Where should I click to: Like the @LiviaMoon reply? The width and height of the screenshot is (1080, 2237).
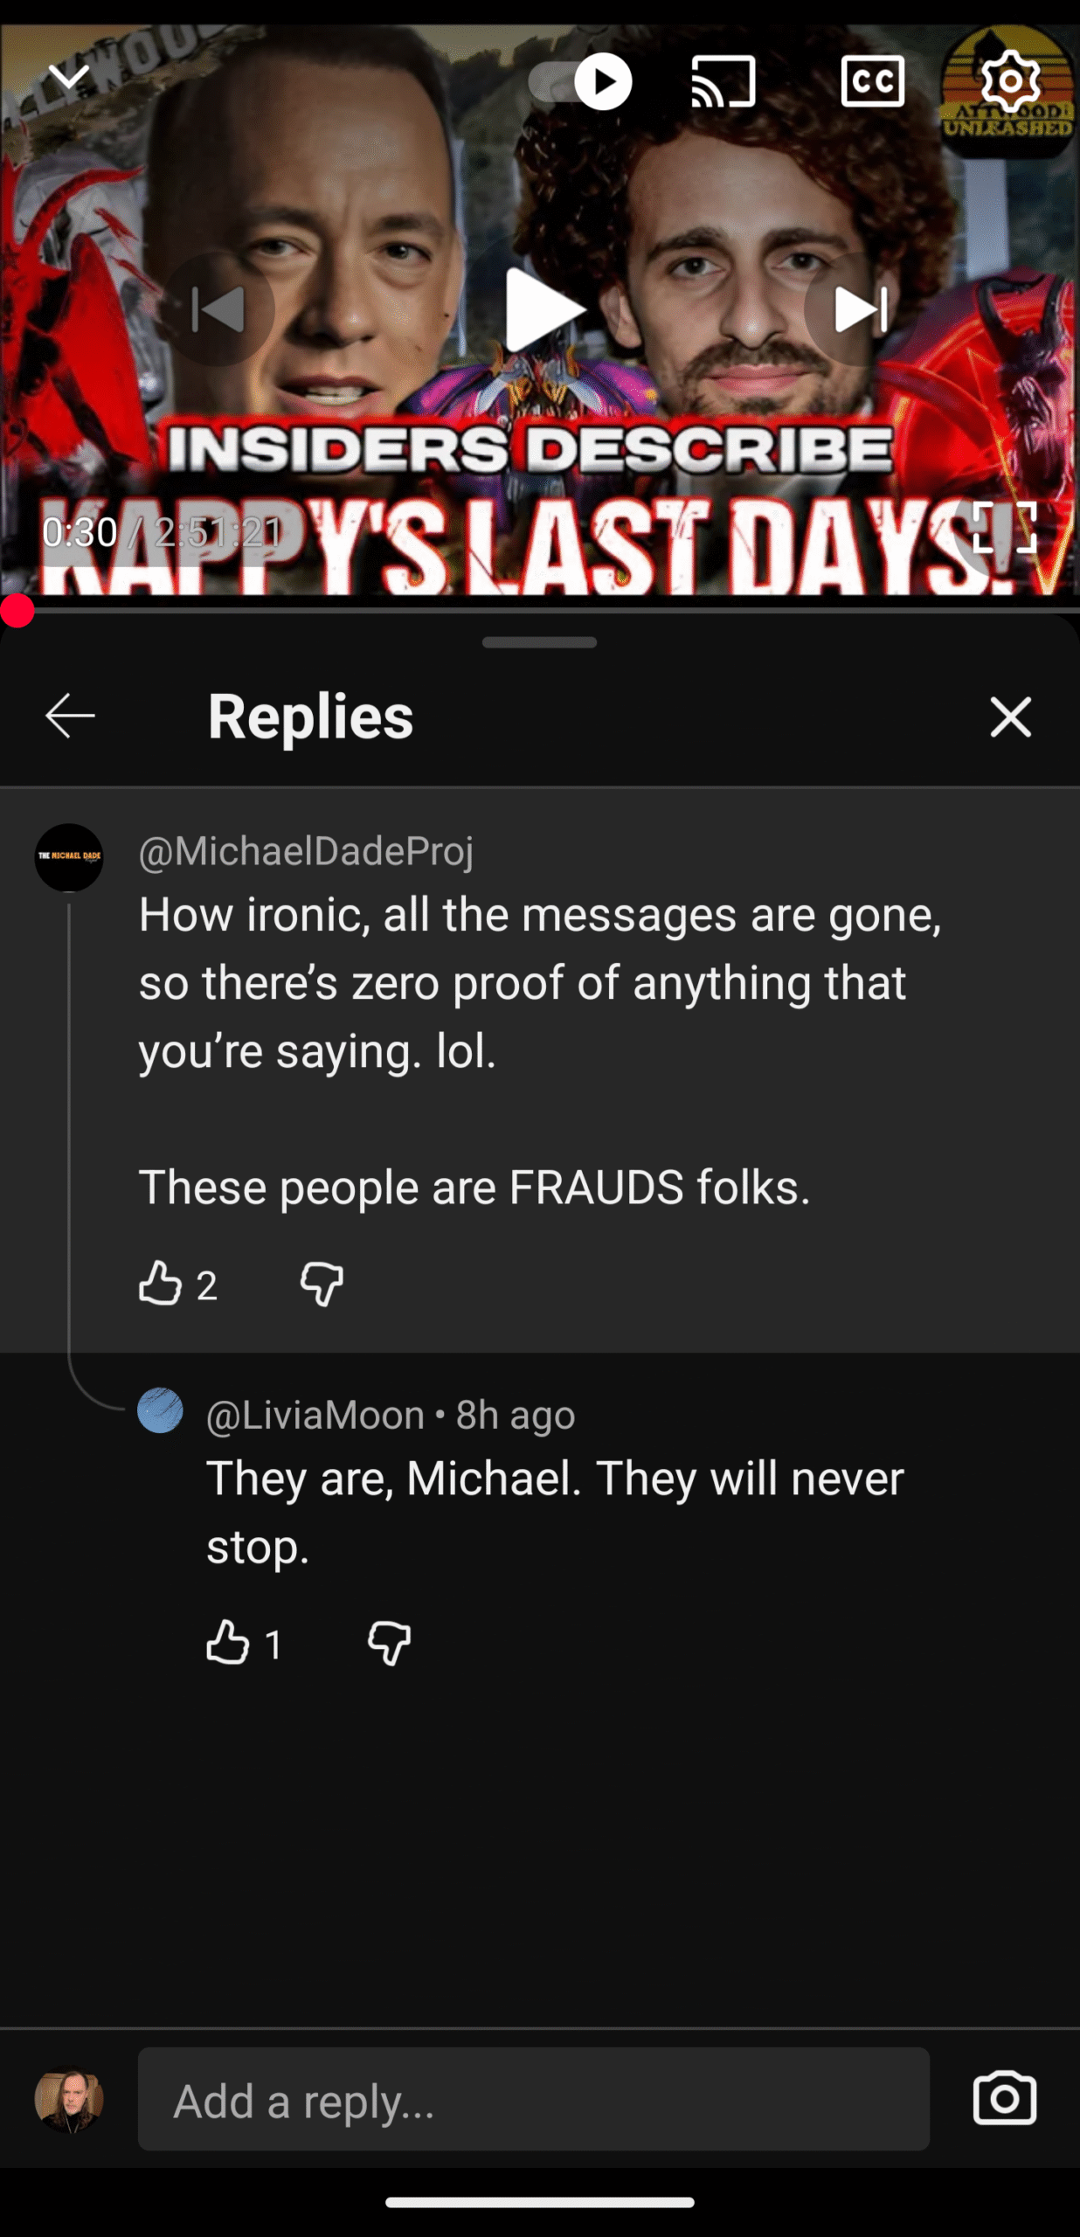227,1643
